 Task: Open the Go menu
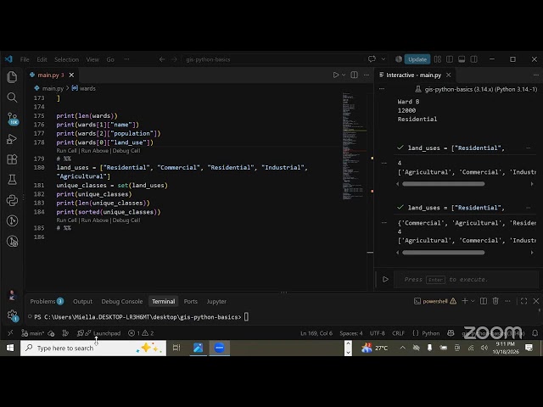coord(110,59)
